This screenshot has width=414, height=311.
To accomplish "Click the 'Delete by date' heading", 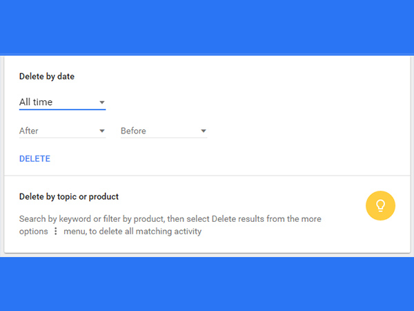I will pyautogui.click(x=46, y=77).
